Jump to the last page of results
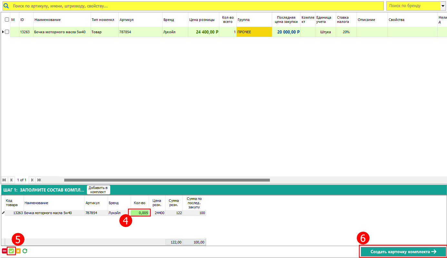The width and height of the screenshot is (447, 258). 39,180
